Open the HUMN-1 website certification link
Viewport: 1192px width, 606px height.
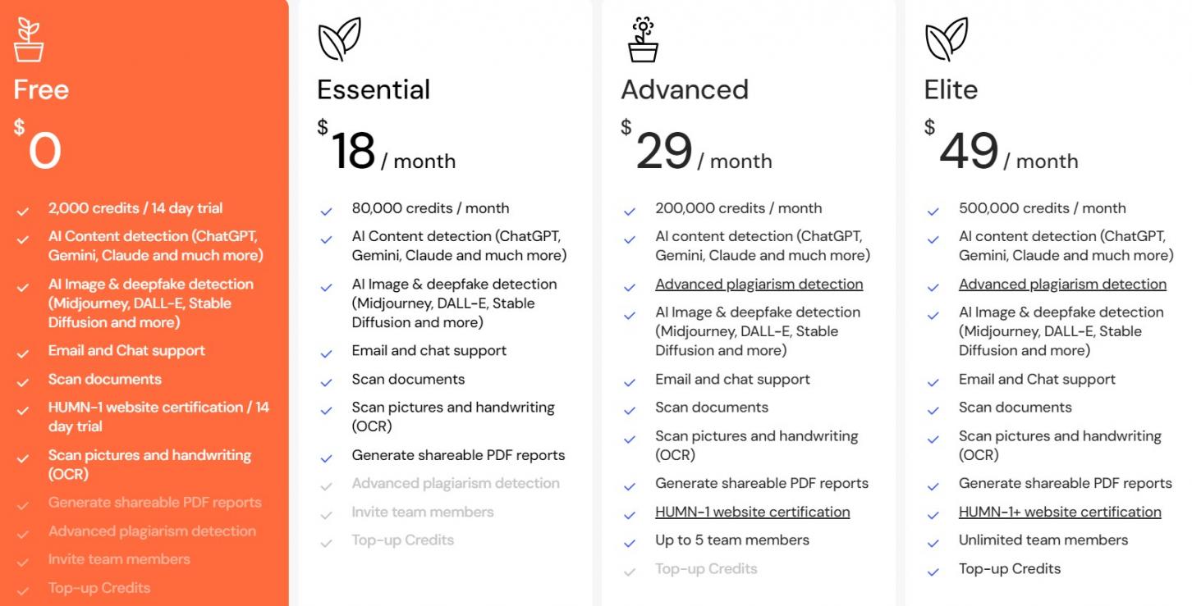tap(752, 512)
